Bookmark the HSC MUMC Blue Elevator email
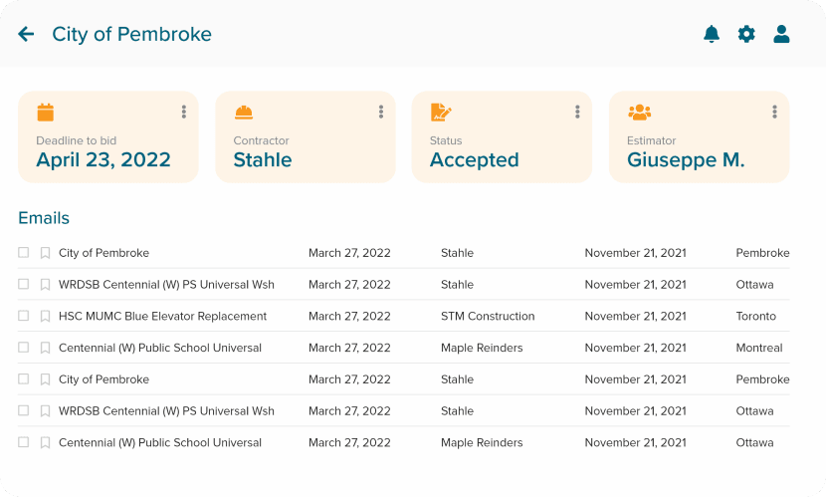 point(45,317)
